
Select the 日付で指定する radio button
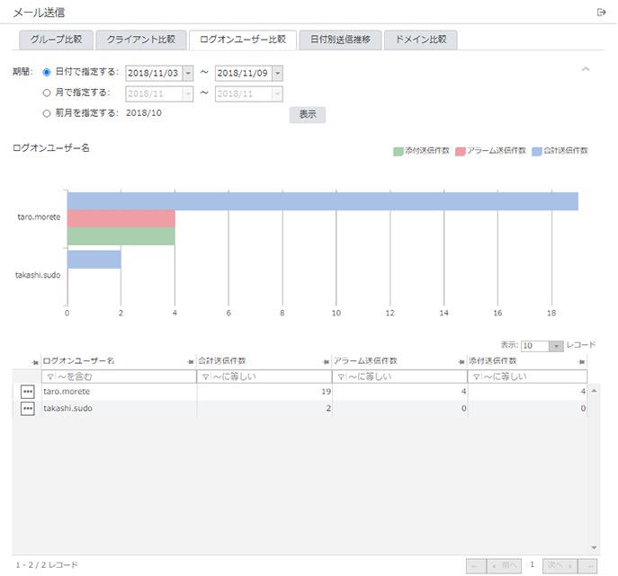click(47, 72)
